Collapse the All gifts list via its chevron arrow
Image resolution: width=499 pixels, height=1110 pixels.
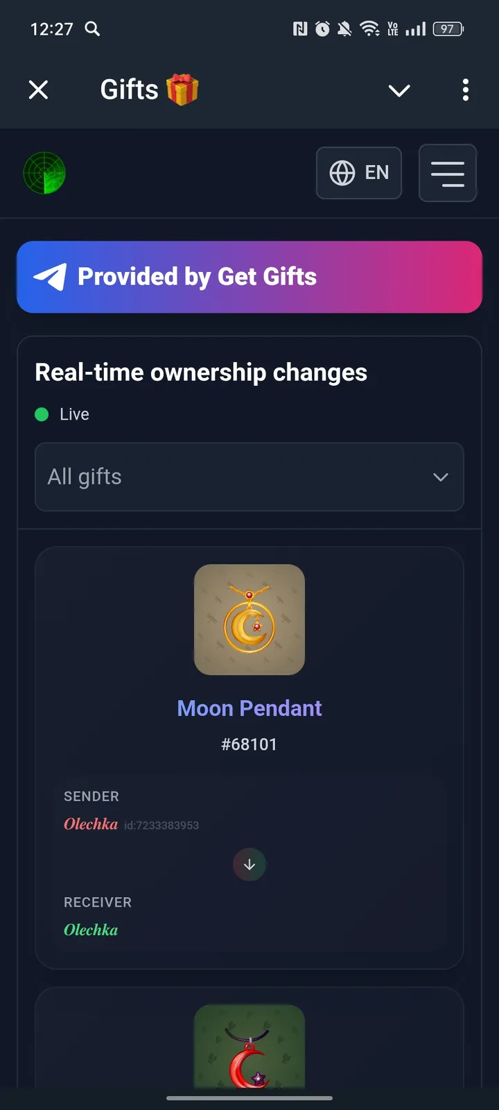click(440, 477)
